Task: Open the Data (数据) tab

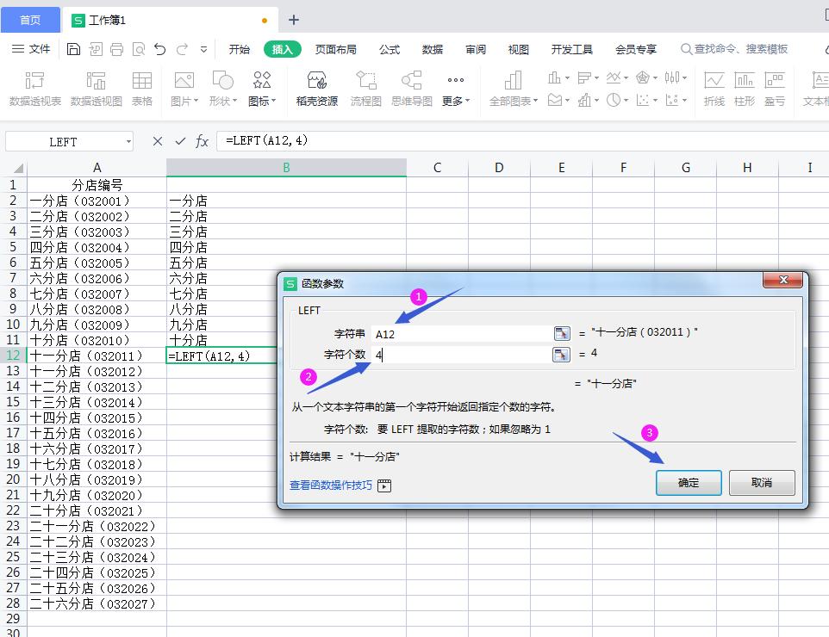Action: [433, 49]
